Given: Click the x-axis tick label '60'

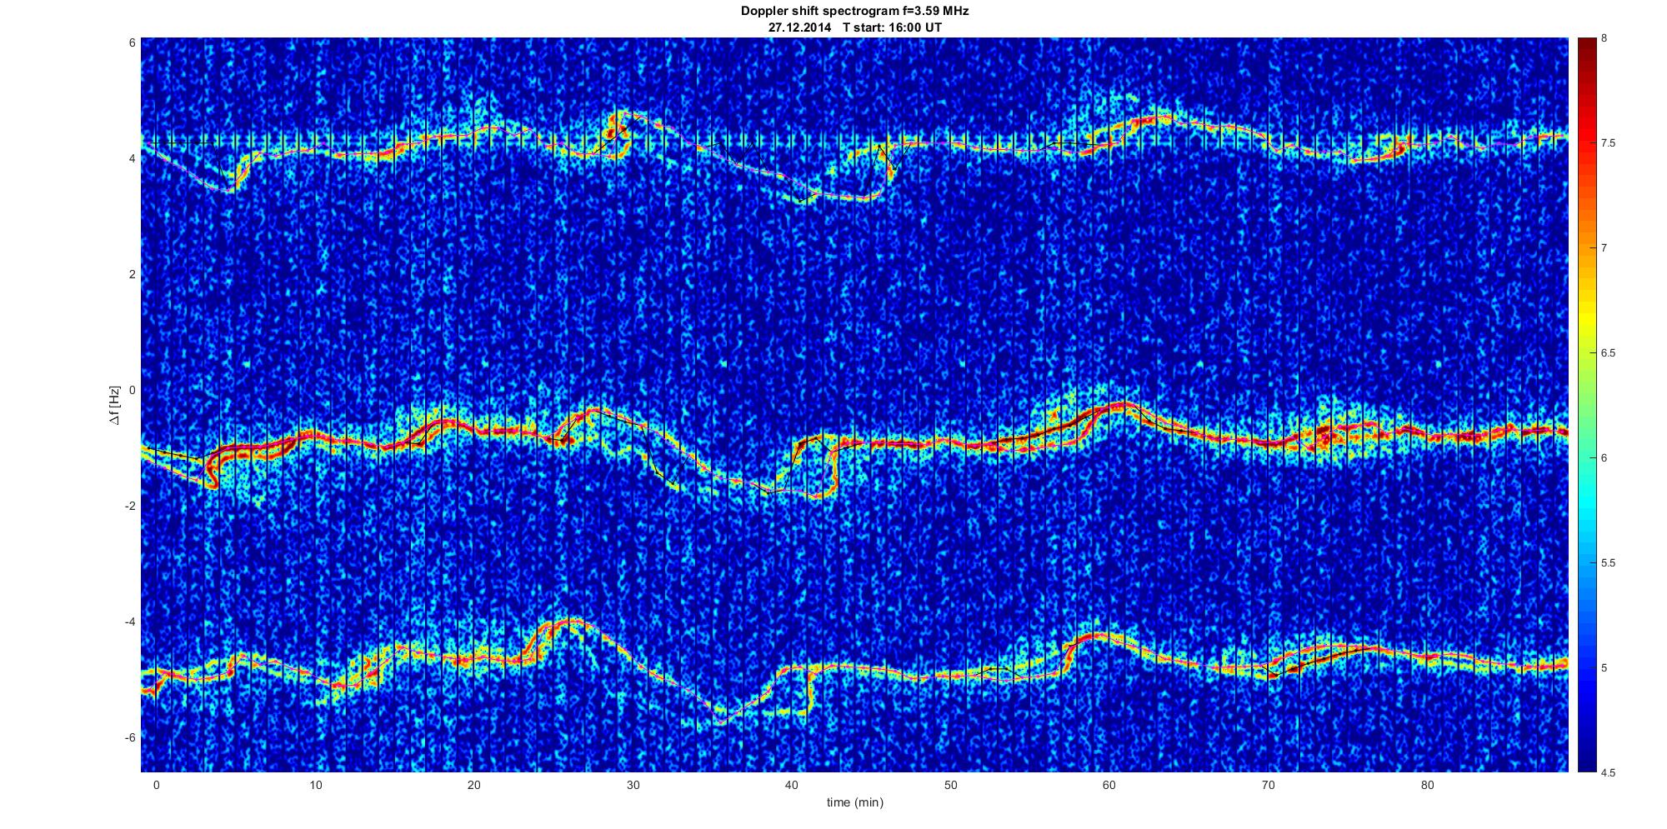Looking at the screenshot, I should click(1109, 786).
